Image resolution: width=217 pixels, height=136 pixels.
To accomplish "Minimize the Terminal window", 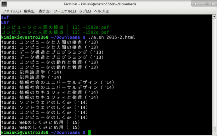I will coord(201,4).
